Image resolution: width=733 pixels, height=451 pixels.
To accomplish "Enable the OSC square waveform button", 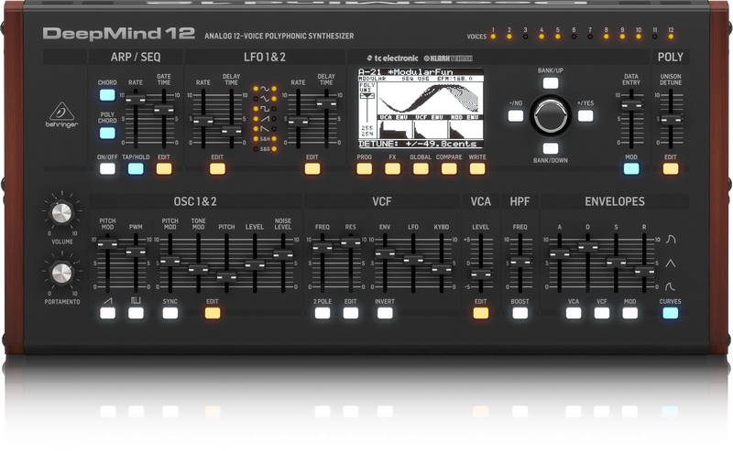I will (x=136, y=313).
